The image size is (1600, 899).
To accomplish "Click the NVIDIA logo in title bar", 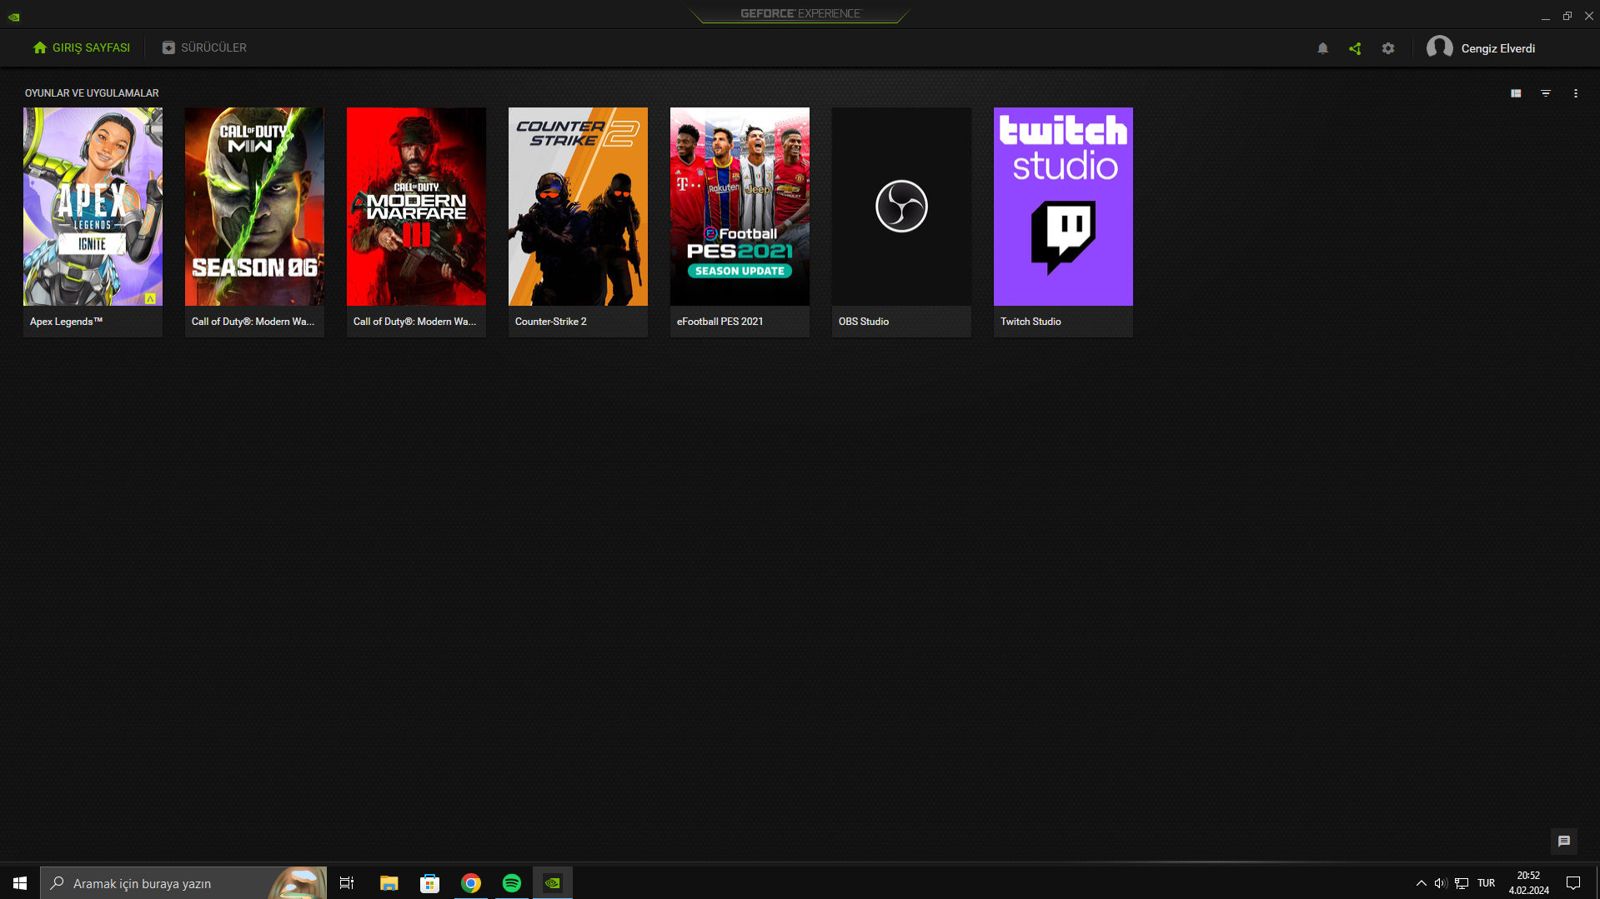I will [14, 17].
